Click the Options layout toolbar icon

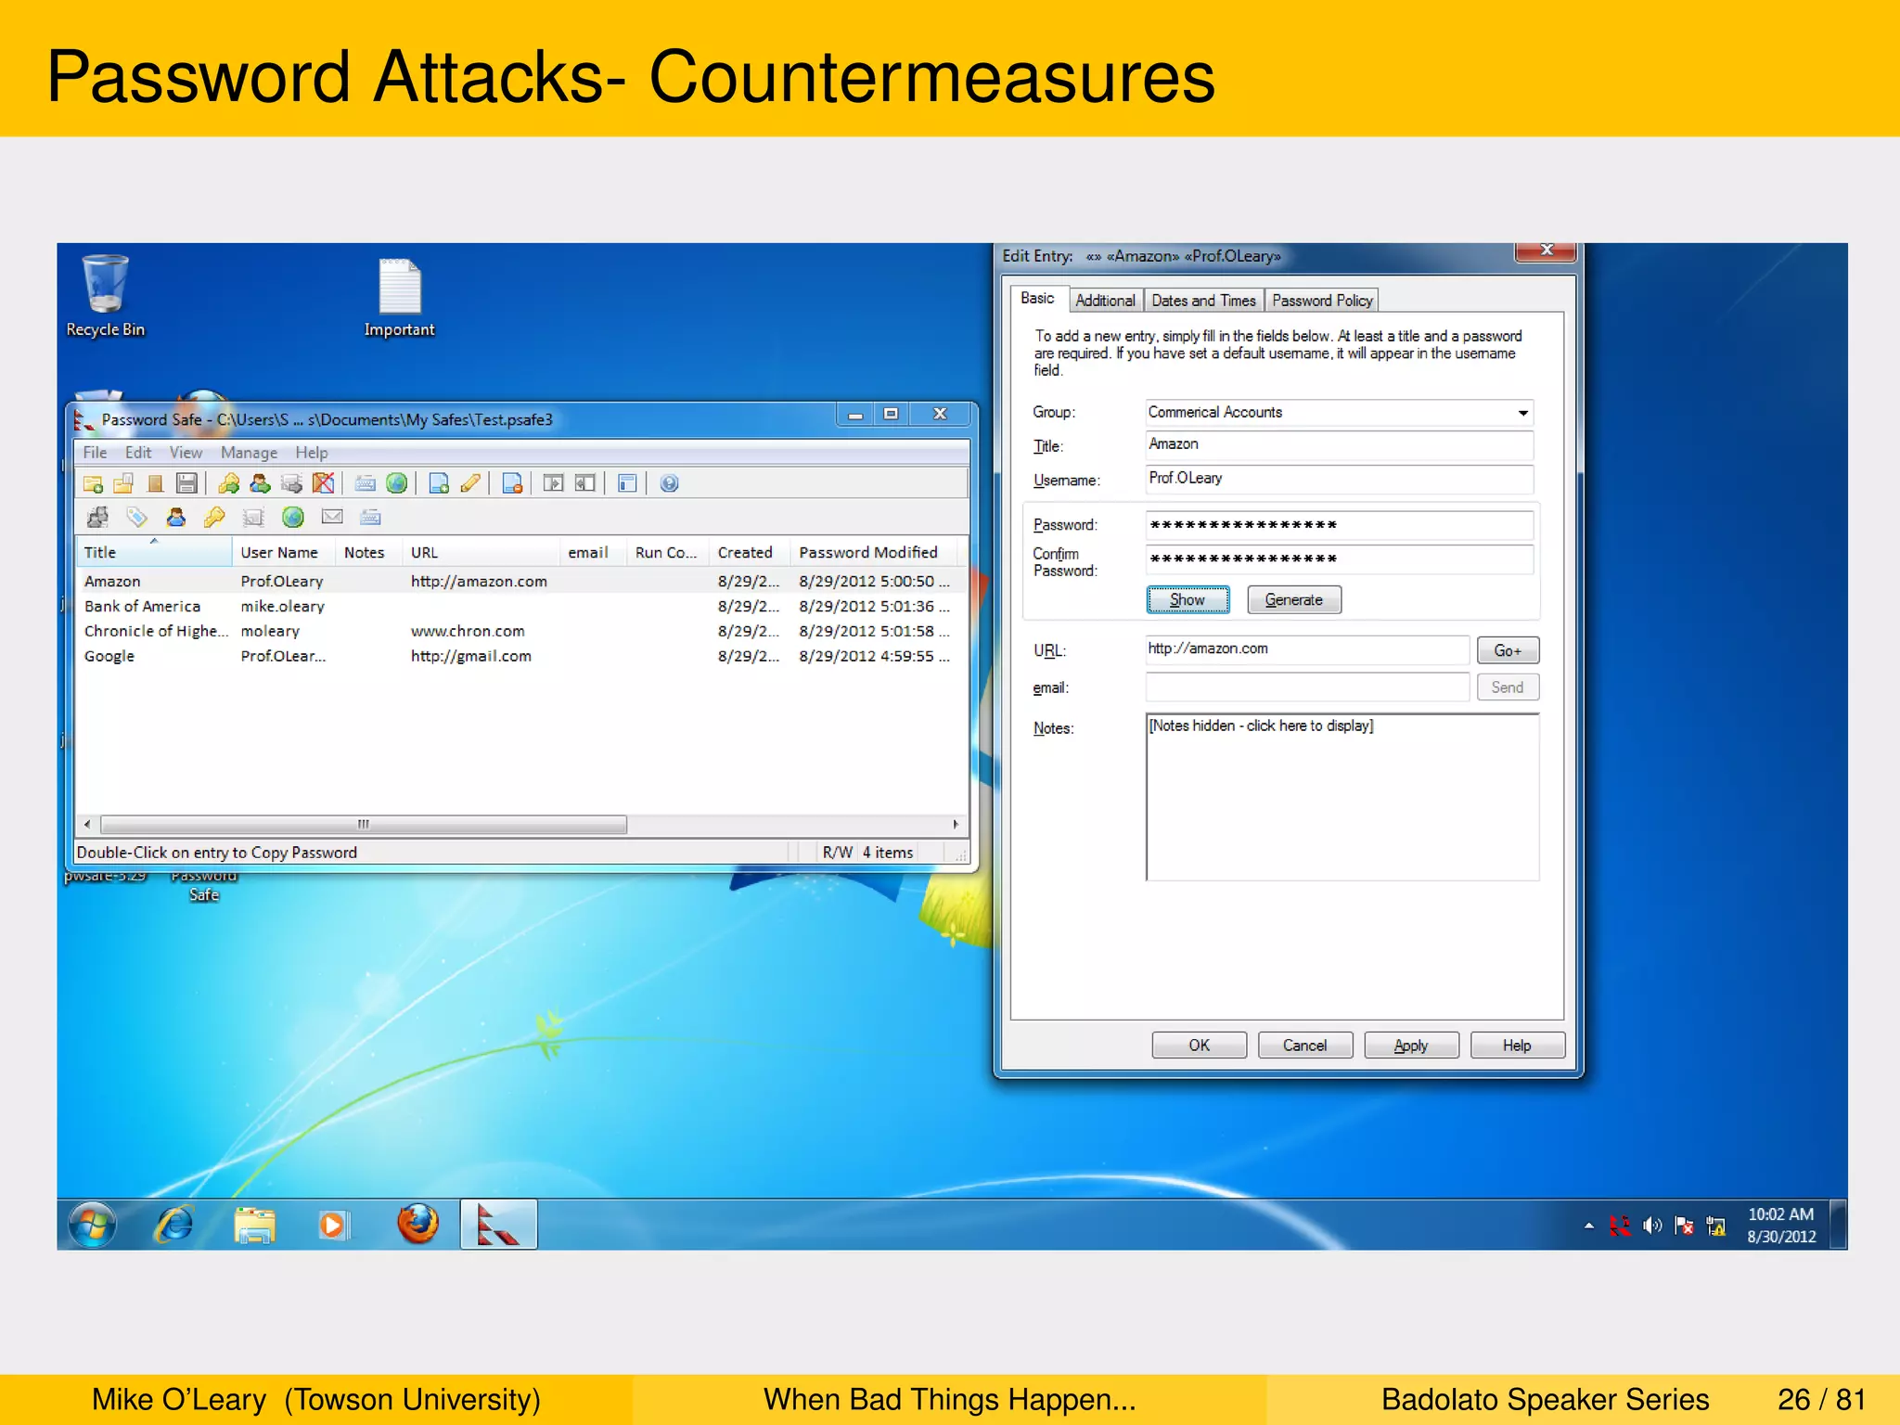627,483
